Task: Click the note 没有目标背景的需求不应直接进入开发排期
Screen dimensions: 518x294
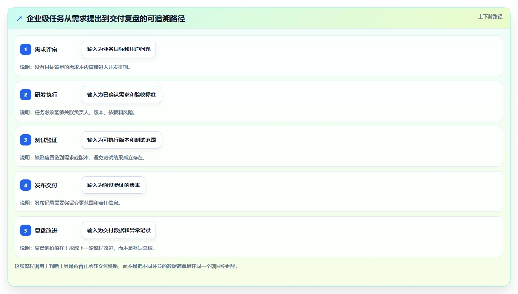Action: tap(83, 67)
